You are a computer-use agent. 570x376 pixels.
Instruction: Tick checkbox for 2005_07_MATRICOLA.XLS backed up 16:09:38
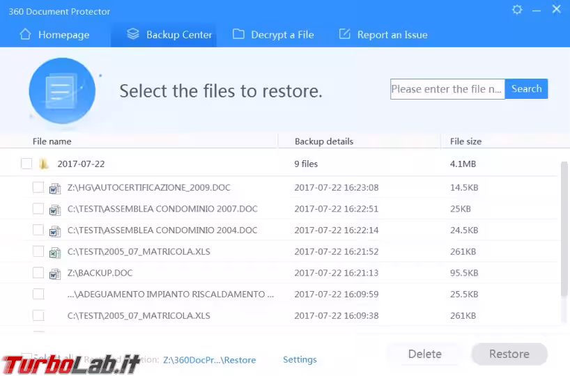[x=38, y=315]
